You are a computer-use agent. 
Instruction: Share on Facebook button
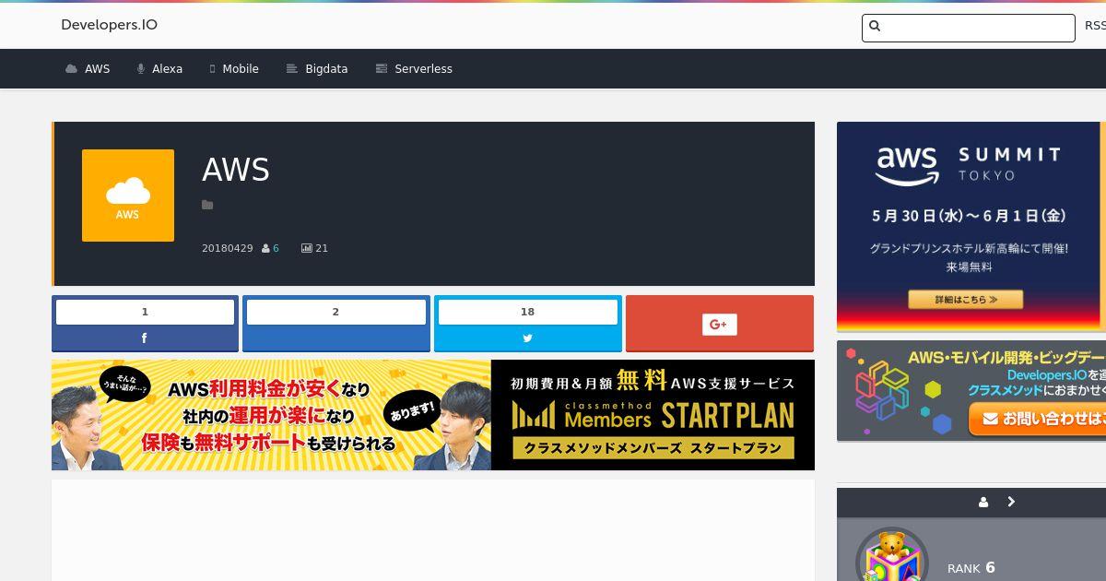tap(145, 324)
